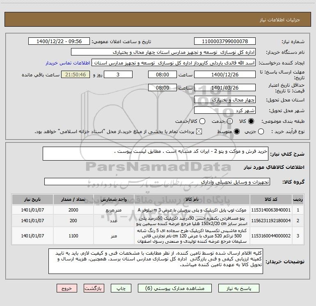Click the کناره ماشینی تکسیما item name
This screenshot has height=306, width=316.
point(192,236)
